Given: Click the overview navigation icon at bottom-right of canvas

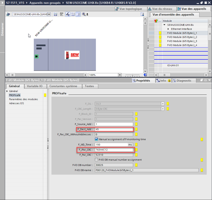Looking at the screenshot, I should [x=145, y=75].
